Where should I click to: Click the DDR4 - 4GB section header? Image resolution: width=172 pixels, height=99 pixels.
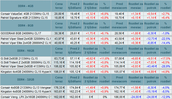(26, 6)
